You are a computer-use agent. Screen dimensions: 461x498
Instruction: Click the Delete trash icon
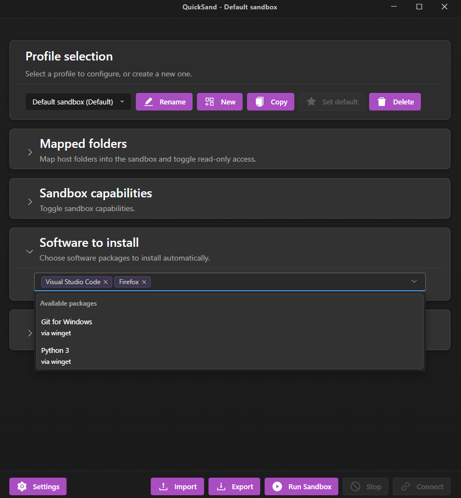[x=382, y=101]
